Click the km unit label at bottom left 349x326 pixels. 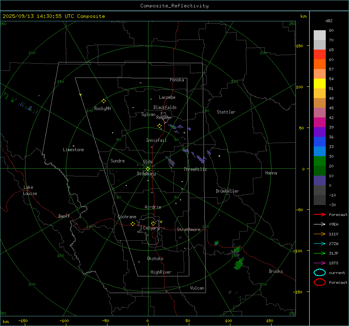click(5, 322)
